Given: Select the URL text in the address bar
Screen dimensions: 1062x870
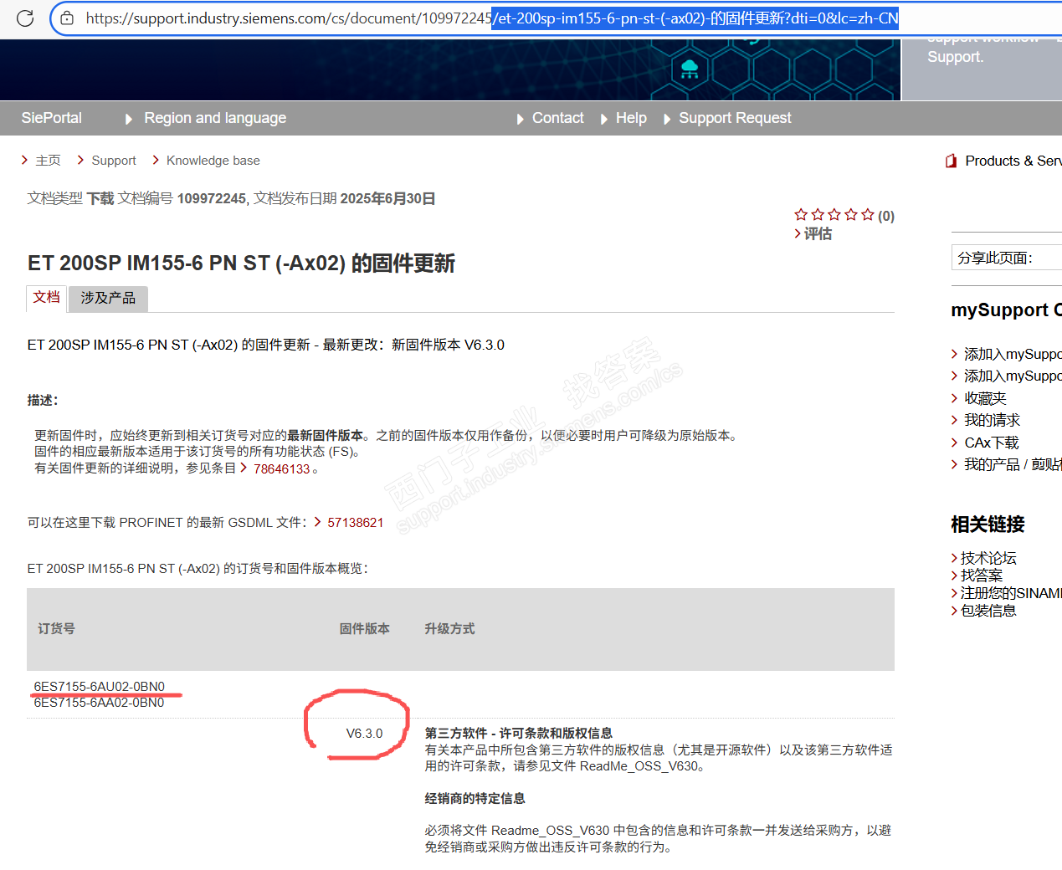Looking at the screenshot, I should coord(492,18).
